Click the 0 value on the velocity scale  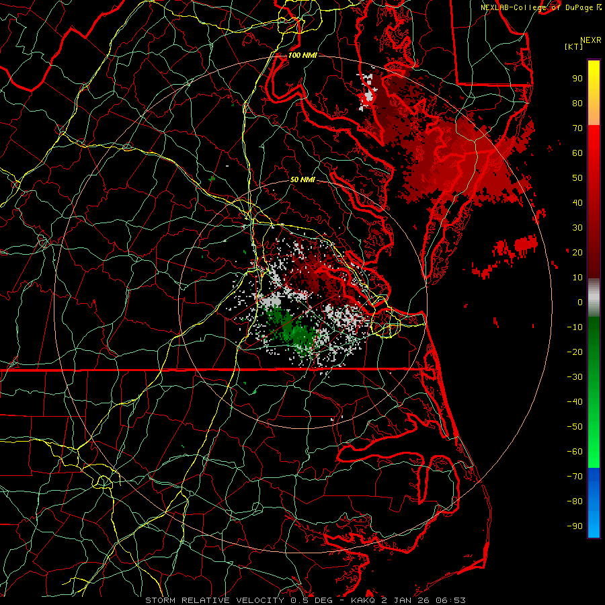click(580, 302)
